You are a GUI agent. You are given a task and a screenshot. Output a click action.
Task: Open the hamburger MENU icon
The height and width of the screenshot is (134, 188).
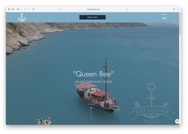click(x=164, y=18)
